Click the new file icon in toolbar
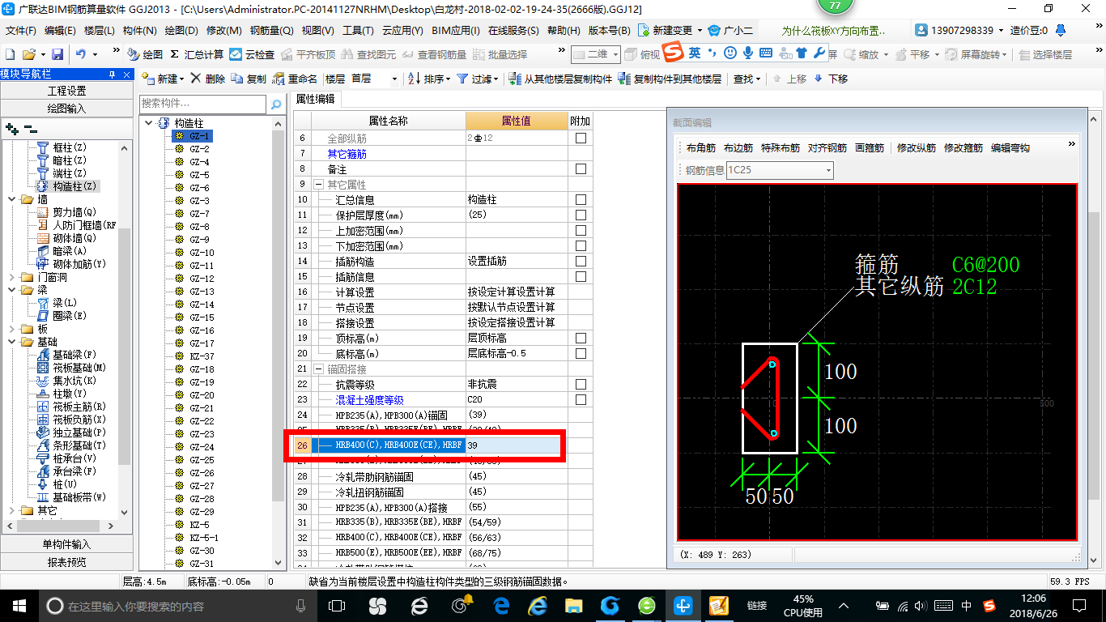This screenshot has height=622, width=1106. click(10, 54)
